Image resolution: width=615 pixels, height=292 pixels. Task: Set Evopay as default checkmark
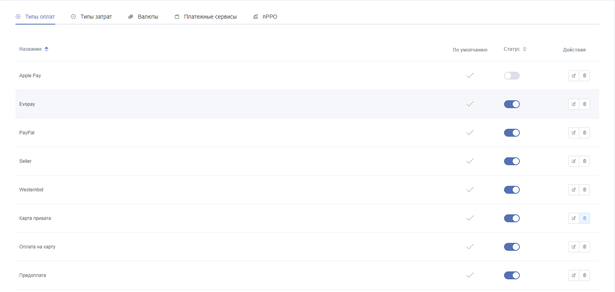coord(470,104)
